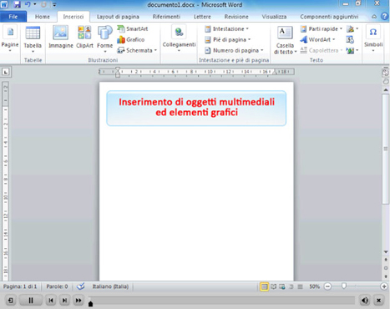Click the Pagina: 1 di 1 status
This screenshot has width=390, height=309.
(x=20, y=286)
